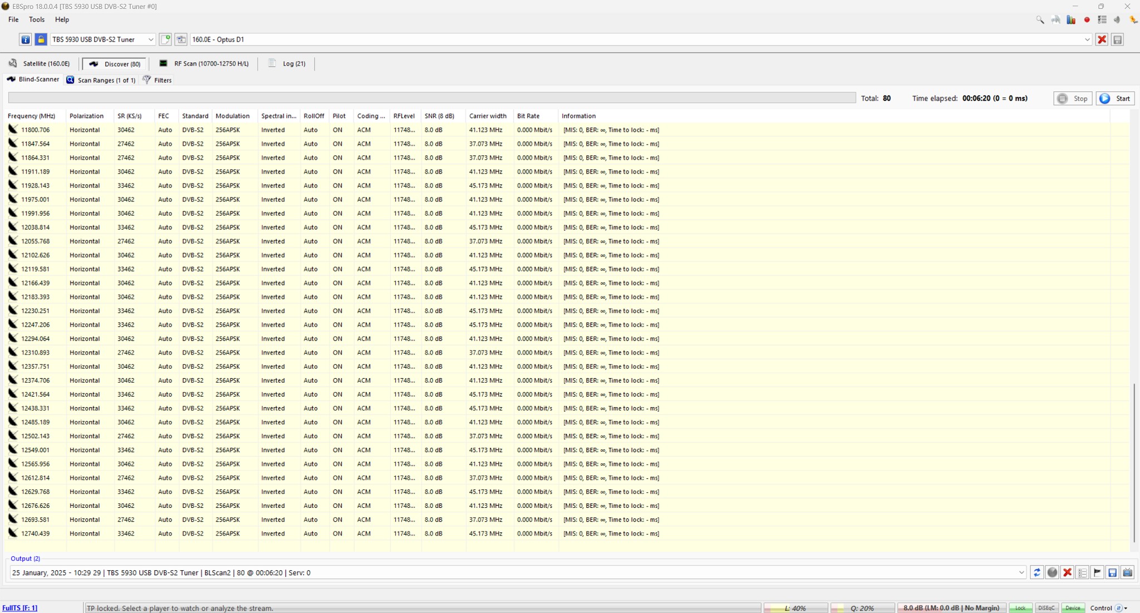The image size is (1140, 613).
Task: Expand the 160.0E Optus D1 satellite dropdown
Action: [1087, 39]
